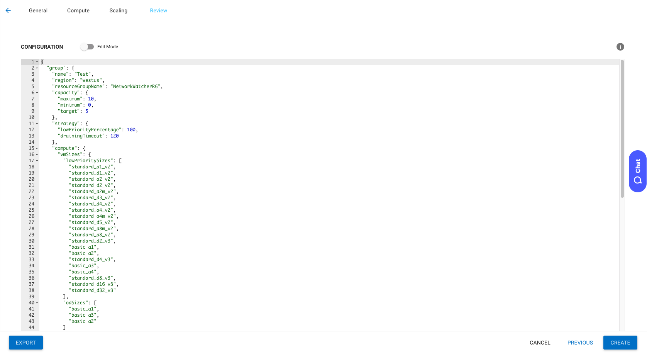Toggle the Edit Mode switch

(x=87, y=47)
